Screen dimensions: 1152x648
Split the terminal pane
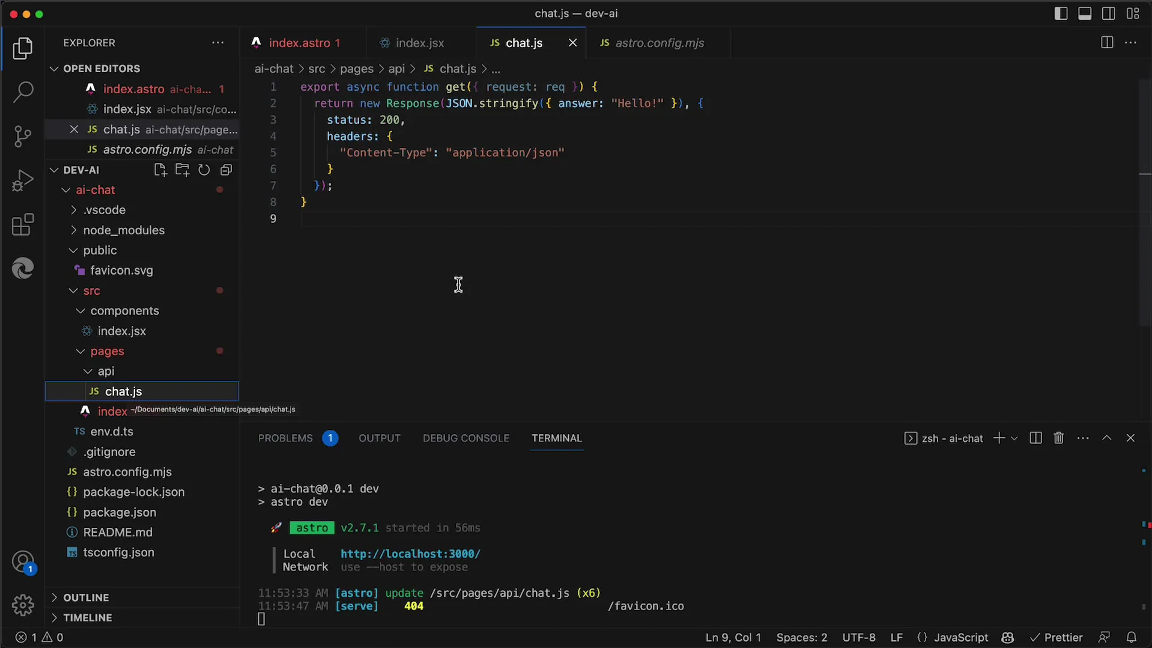click(x=1035, y=438)
